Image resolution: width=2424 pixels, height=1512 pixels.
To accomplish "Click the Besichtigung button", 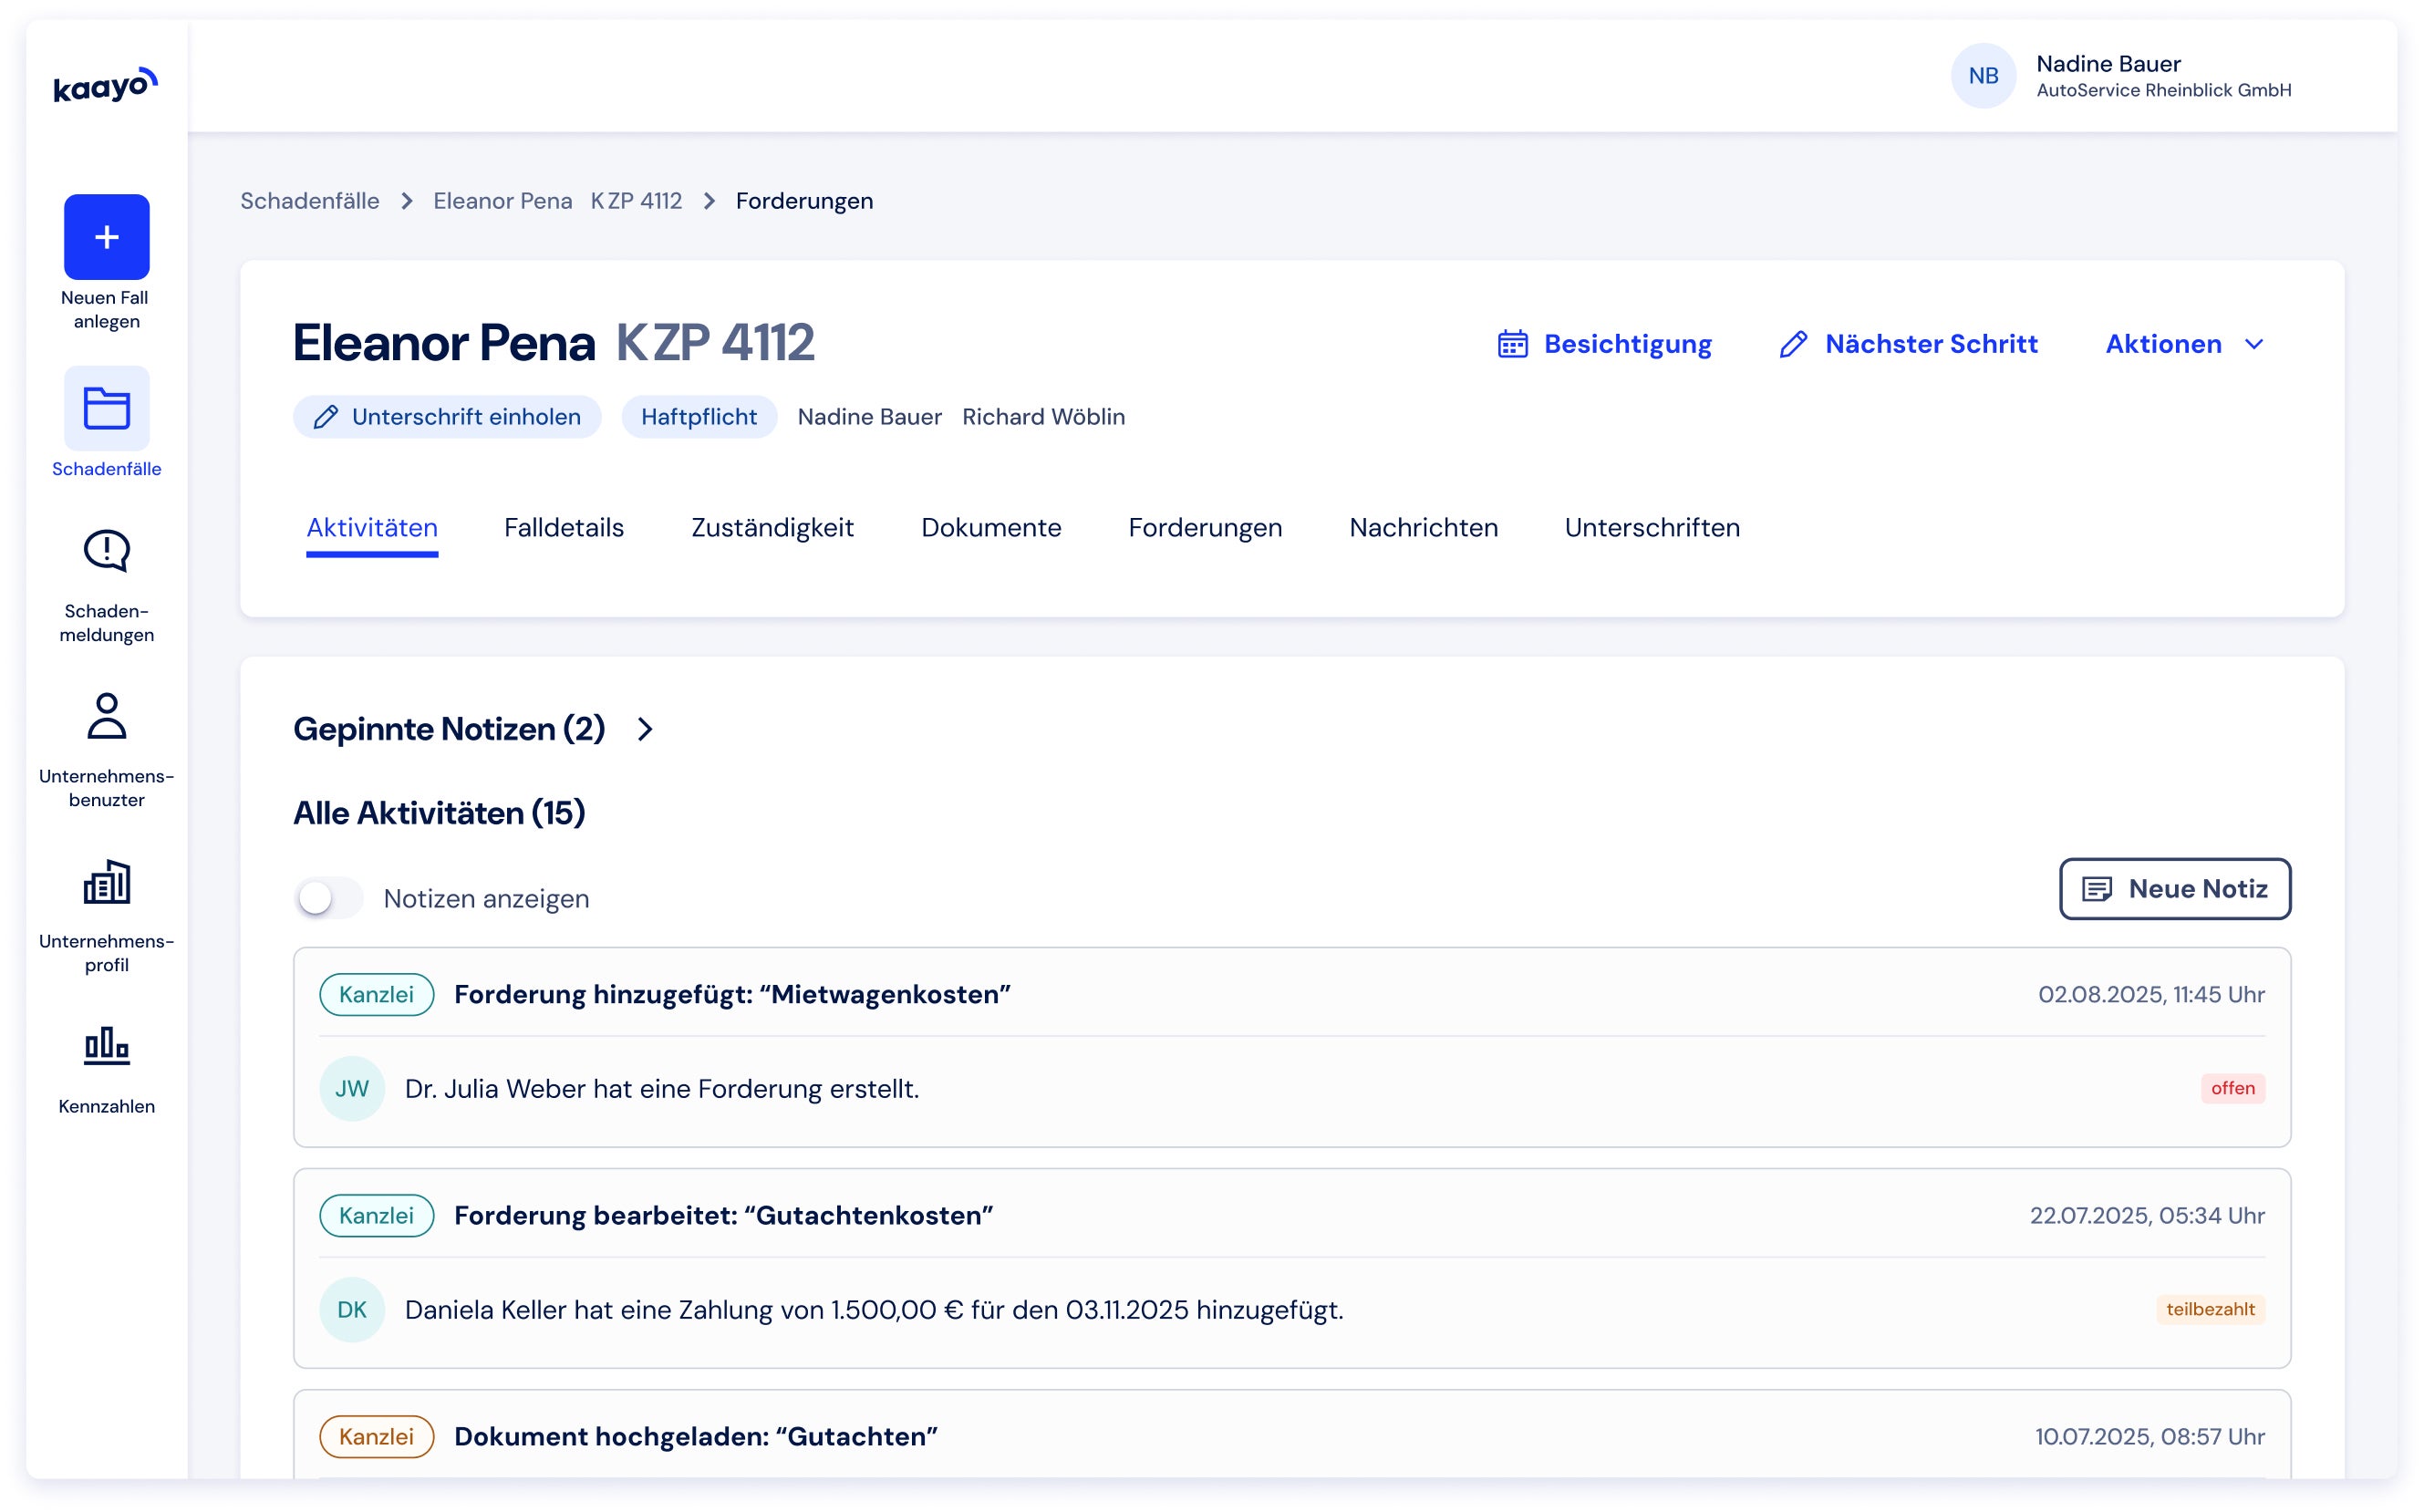I will point(1605,344).
